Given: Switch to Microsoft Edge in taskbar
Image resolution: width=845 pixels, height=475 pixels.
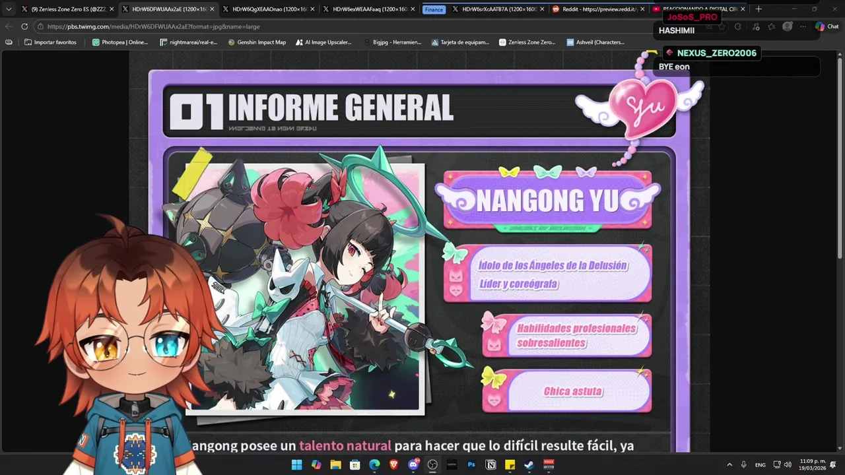Looking at the screenshot, I should (374, 464).
